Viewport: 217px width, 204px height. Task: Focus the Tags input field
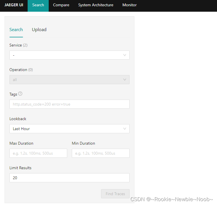[69, 104]
